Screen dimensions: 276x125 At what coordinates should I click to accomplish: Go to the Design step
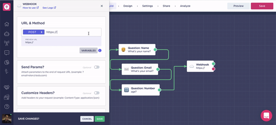point(128,6)
